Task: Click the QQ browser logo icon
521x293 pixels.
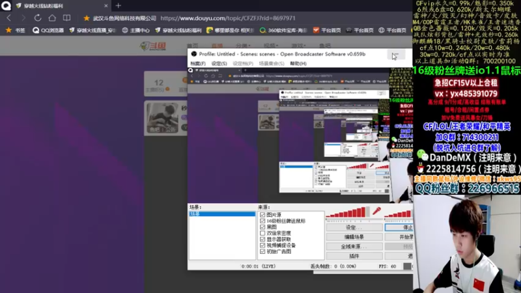Action: 6,6
